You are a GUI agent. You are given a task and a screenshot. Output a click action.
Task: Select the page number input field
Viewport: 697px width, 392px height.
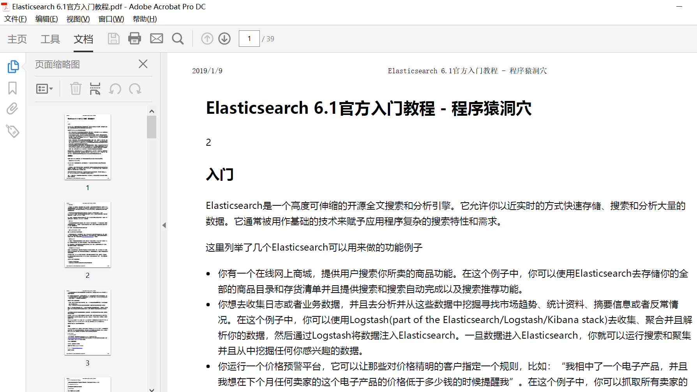pos(249,39)
